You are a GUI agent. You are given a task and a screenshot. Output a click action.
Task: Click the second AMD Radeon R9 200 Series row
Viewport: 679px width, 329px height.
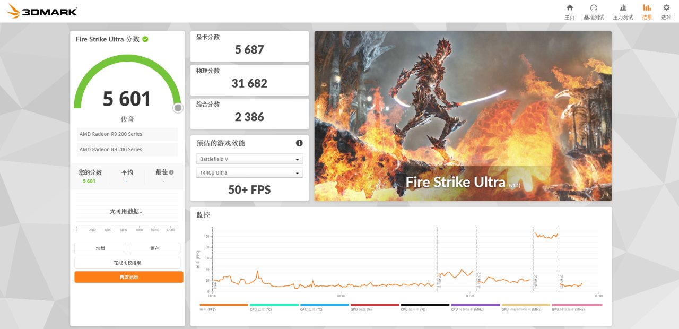pos(127,150)
